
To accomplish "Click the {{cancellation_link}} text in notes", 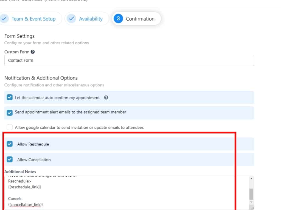I will pos(26,205).
